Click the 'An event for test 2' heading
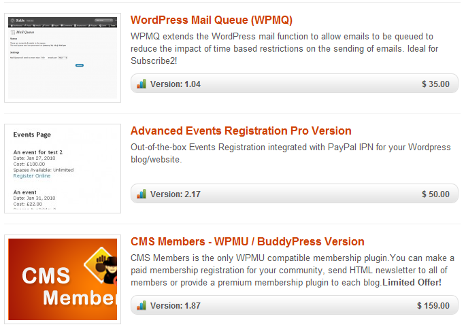Image resolution: width=466 pixels, height=329 pixels. 37,152
